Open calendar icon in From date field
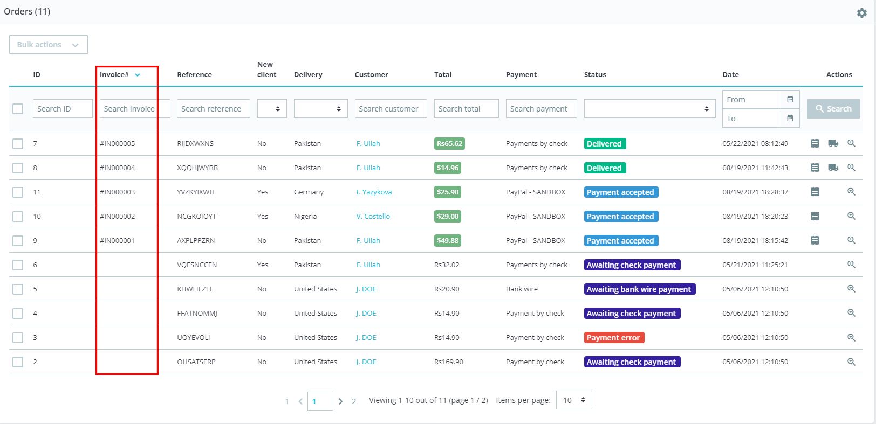Screen dimensions: 876x424 790,99
